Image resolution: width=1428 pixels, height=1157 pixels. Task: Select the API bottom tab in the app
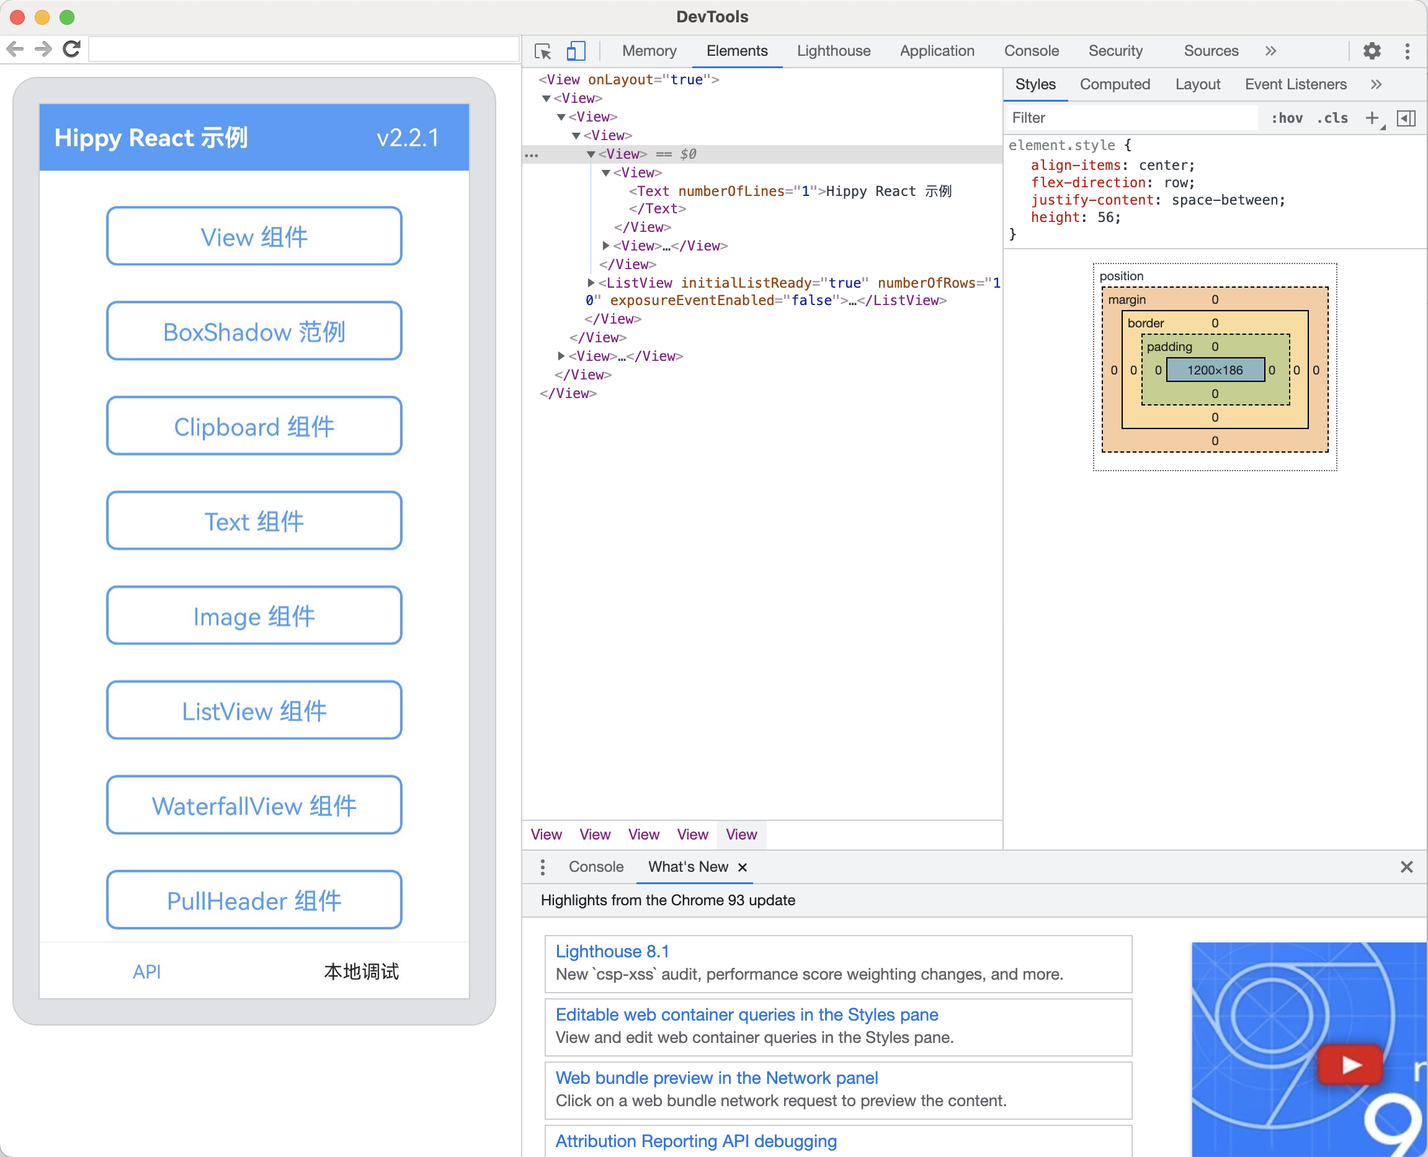tap(146, 972)
